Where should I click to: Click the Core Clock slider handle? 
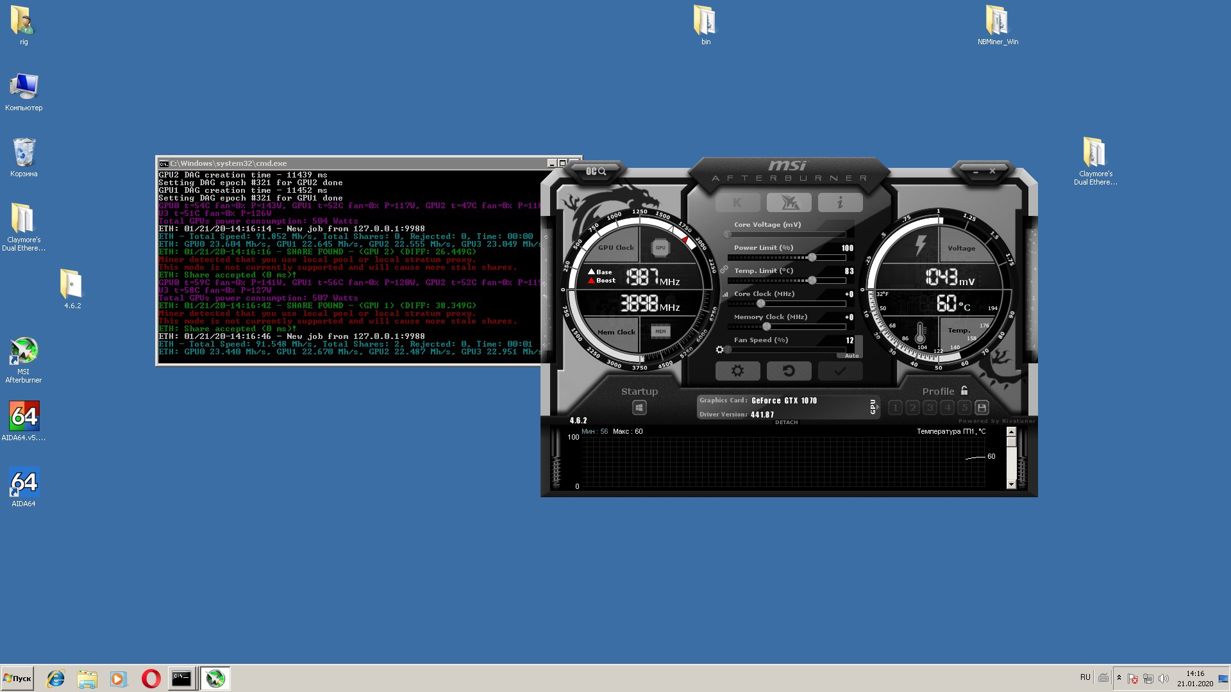tap(760, 304)
